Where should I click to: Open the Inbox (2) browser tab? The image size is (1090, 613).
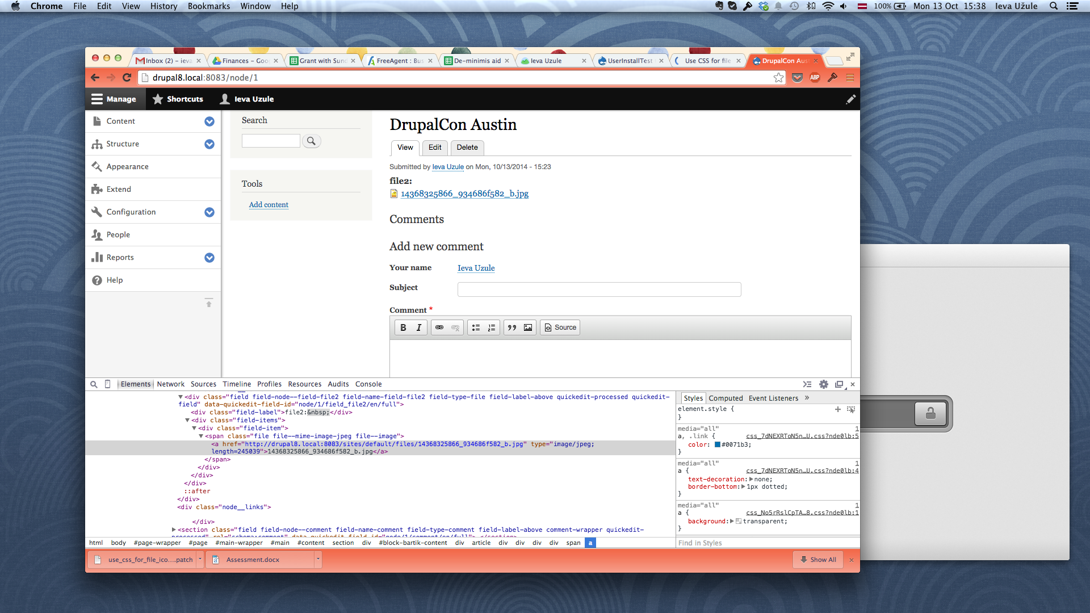coord(168,61)
